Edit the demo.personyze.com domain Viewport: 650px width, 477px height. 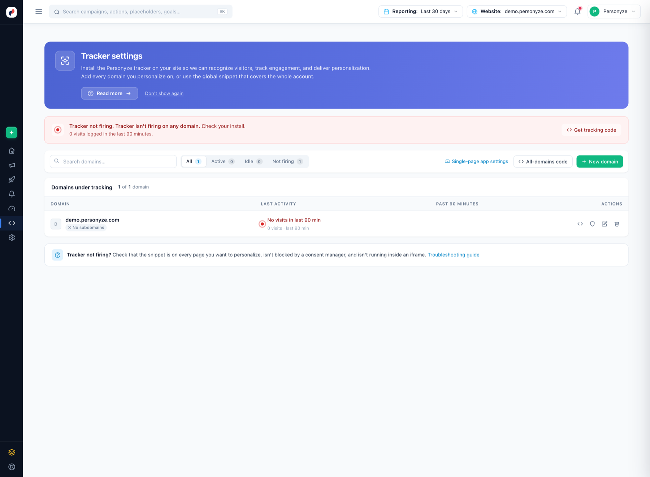click(x=604, y=224)
